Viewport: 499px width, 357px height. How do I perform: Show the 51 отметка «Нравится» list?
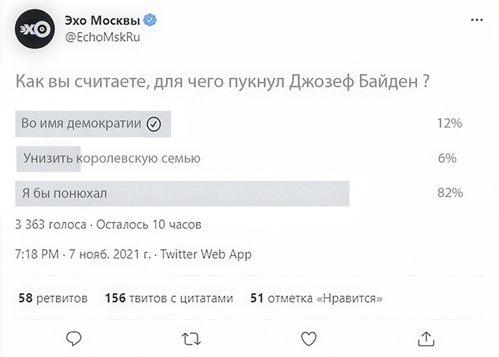pos(316,299)
